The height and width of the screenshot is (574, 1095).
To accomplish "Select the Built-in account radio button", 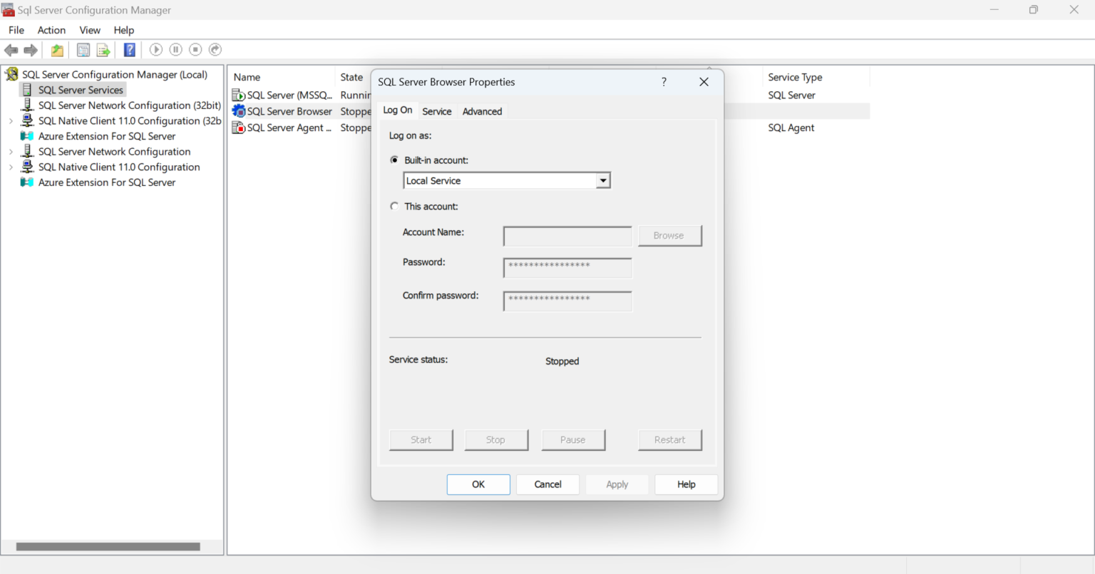I will 394,160.
